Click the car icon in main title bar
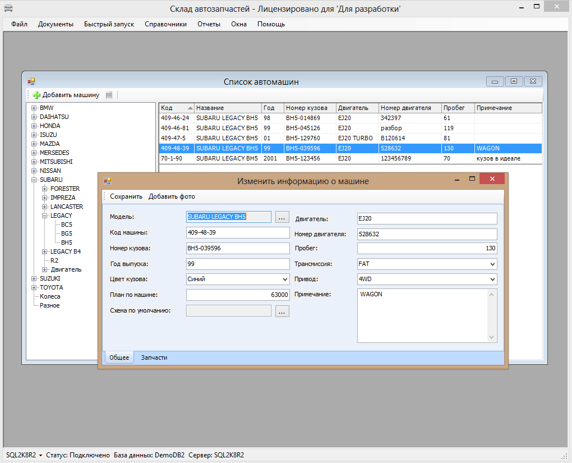 tap(8, 8)
